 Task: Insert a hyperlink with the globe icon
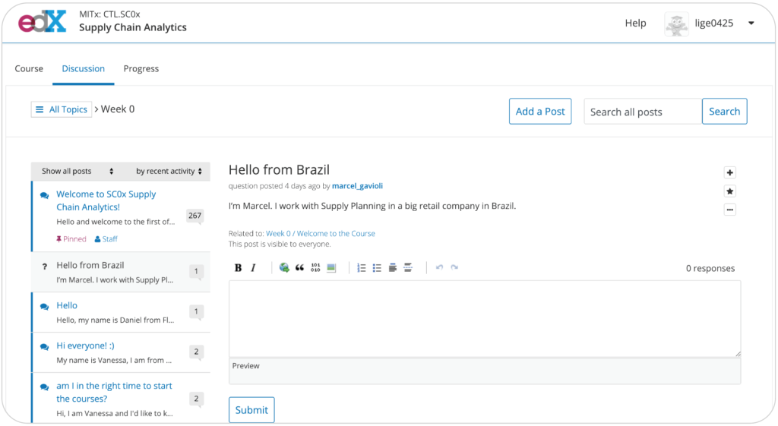point(284,268)
